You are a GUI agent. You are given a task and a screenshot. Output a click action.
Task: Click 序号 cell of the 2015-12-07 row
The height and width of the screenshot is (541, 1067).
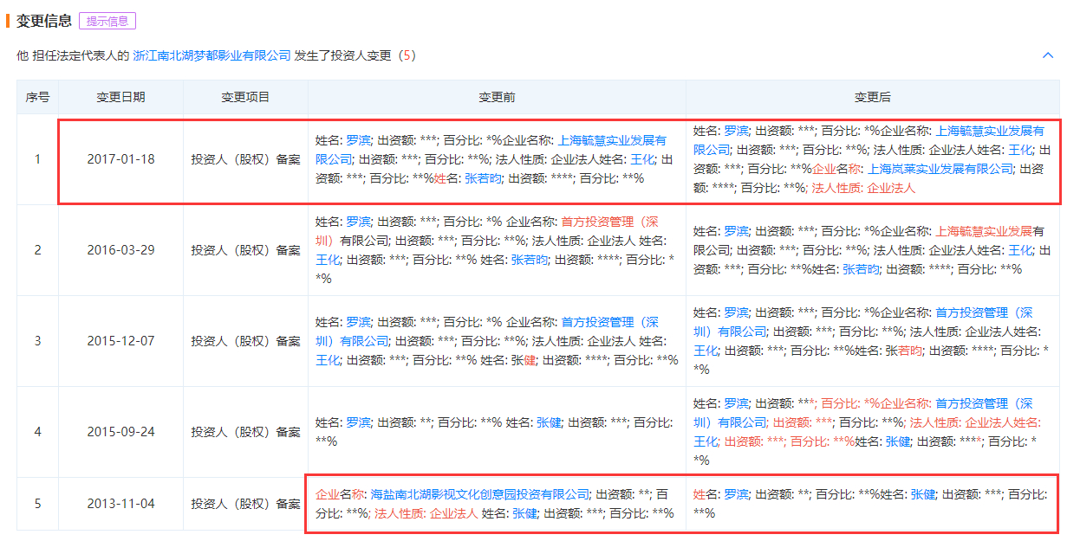(37, 341)
